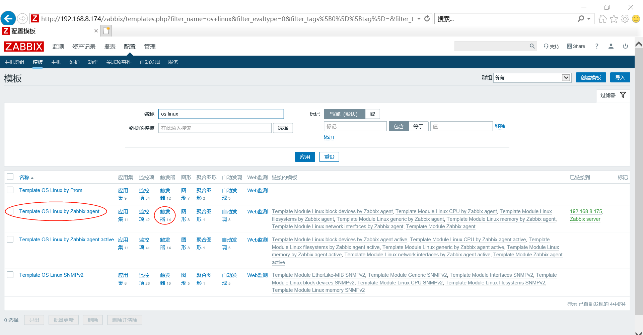Viewport: 643px width, 335px height.
Task: Open the 报表 main menu
Action: point(110,47)
